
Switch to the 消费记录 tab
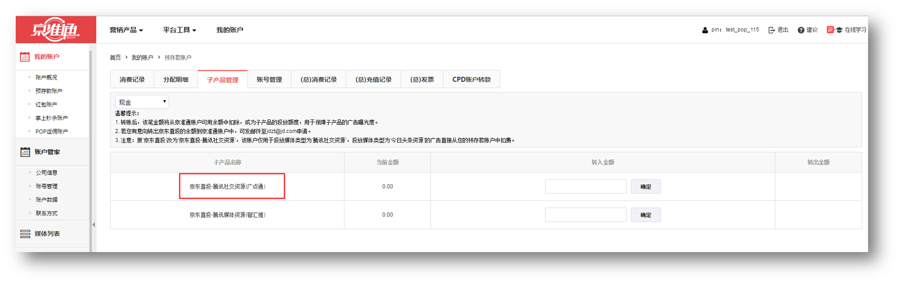pos(132,79)
